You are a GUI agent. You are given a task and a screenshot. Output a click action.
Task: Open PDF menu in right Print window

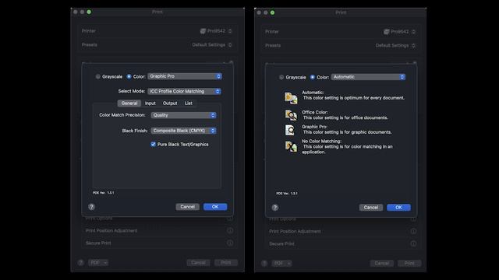coord(282,263)
